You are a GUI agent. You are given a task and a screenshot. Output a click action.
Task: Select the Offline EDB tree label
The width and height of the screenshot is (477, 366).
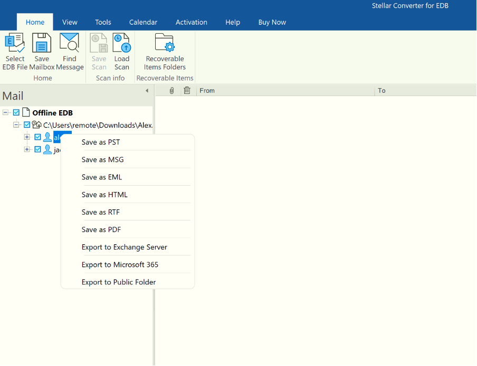tap(52, 113)
